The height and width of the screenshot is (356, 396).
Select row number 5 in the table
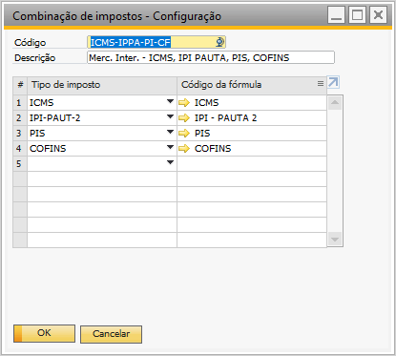click(x=20, y=164)
